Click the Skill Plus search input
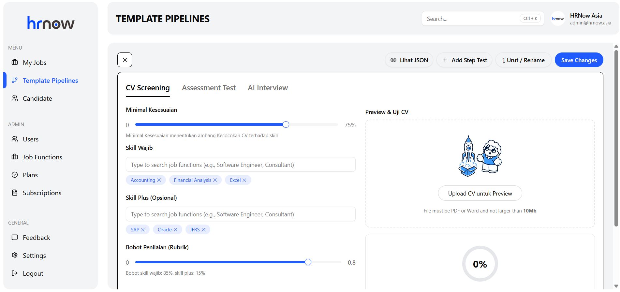The height and width of the screenshot is (292, 620). click(x=241, y=214)
